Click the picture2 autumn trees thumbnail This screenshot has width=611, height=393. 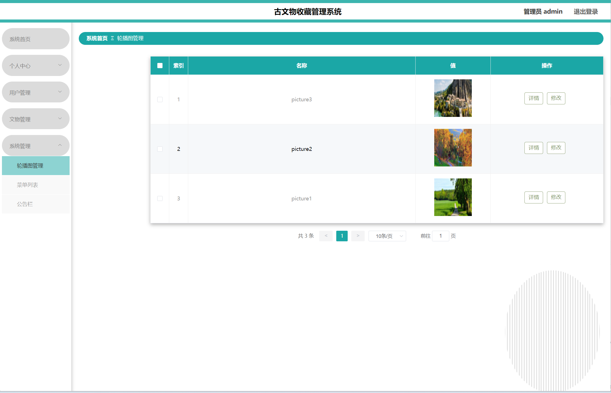453,148
